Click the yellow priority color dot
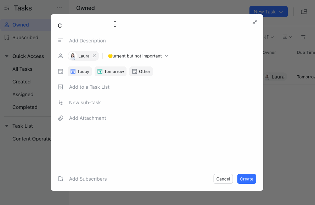 110,55
